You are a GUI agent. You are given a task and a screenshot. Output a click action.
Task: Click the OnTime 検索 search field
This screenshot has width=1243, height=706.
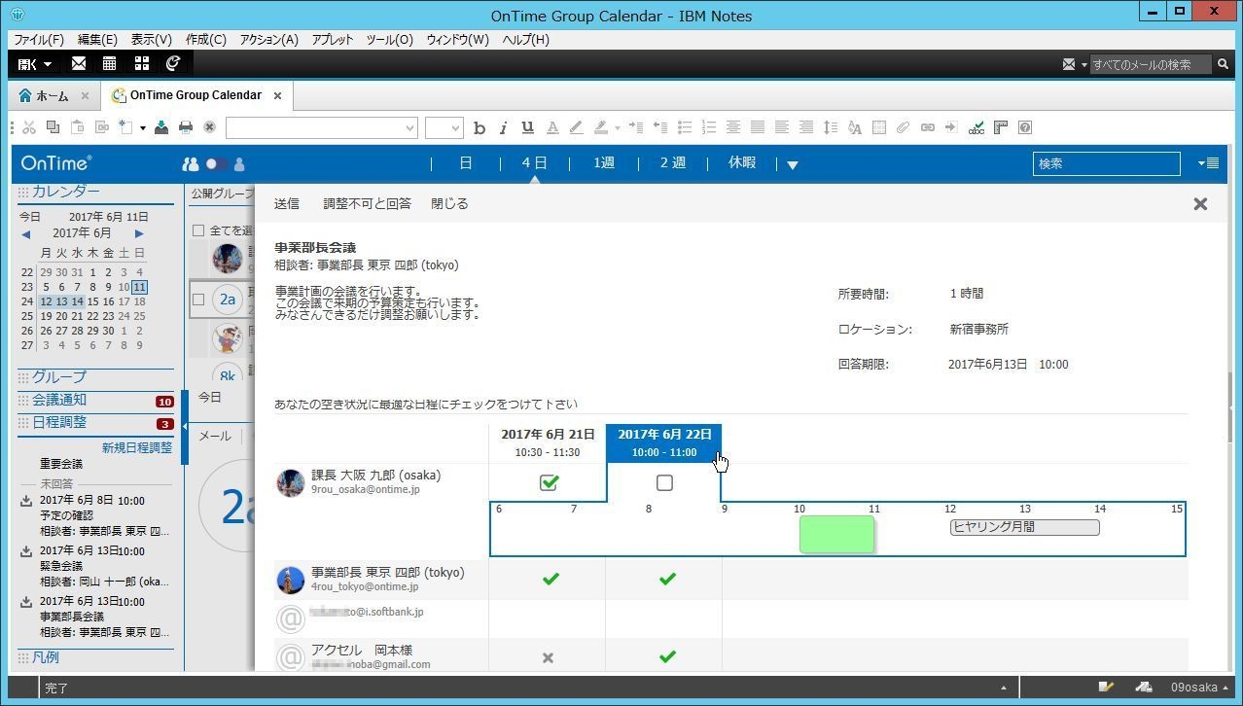click(1106, 163)
